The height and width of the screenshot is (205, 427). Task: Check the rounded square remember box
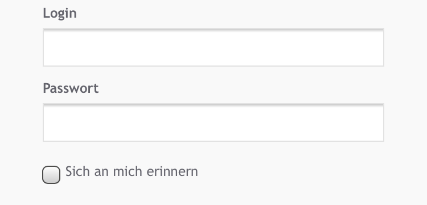pyautogui.click(x=51, y=174)
